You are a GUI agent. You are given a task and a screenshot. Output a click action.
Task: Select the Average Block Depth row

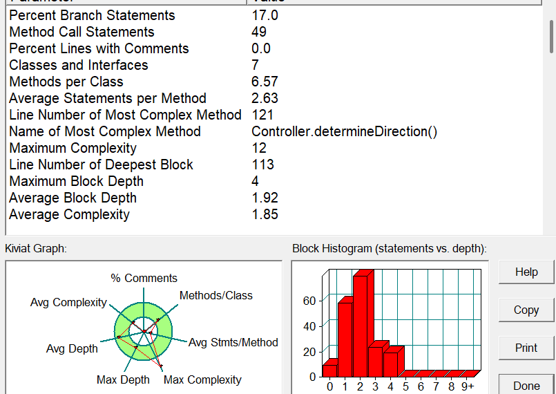pyautogui.click(x=274, y=198)
